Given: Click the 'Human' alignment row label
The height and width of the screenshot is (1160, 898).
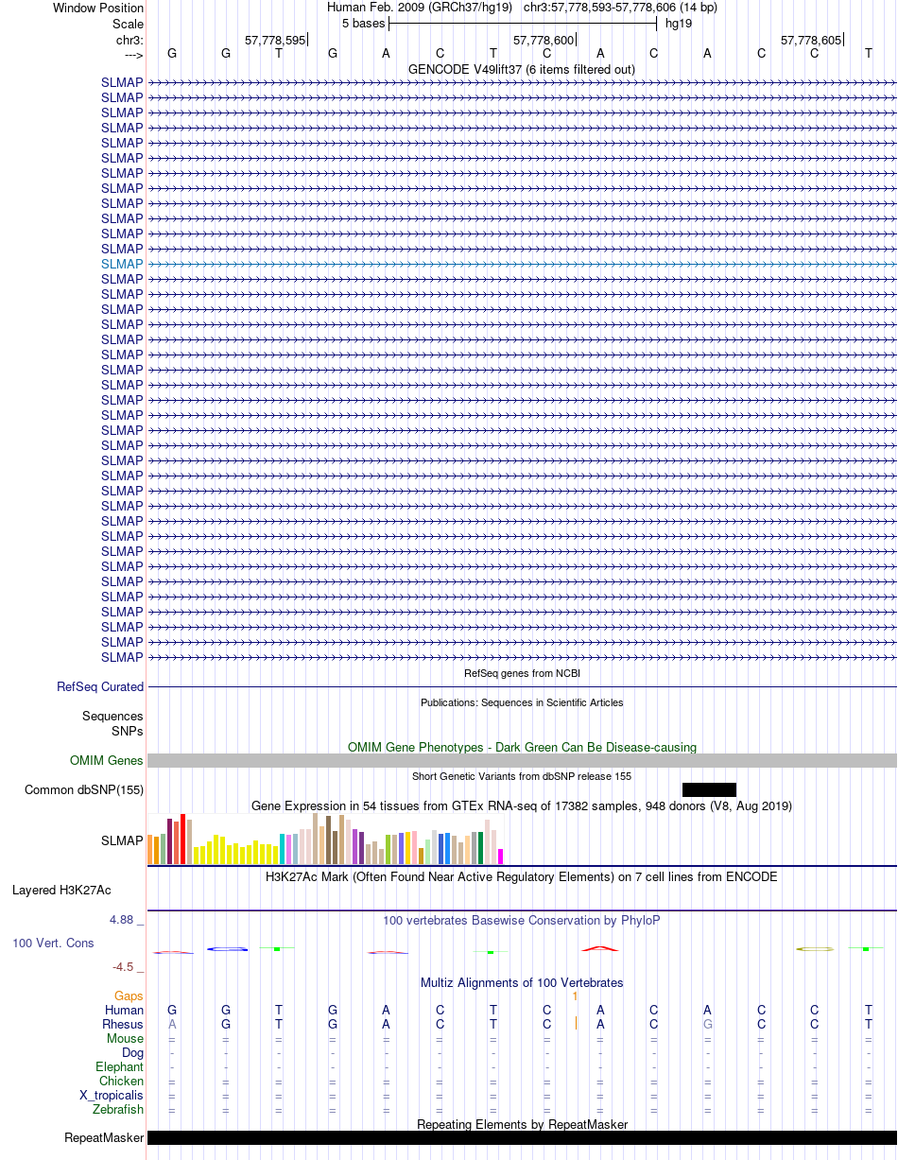Looking at the screenshot, I should tap(124, 1010).
